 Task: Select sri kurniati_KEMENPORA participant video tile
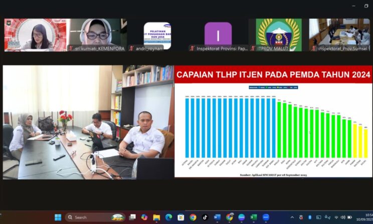pyautogui.click(x=97, y=34)
